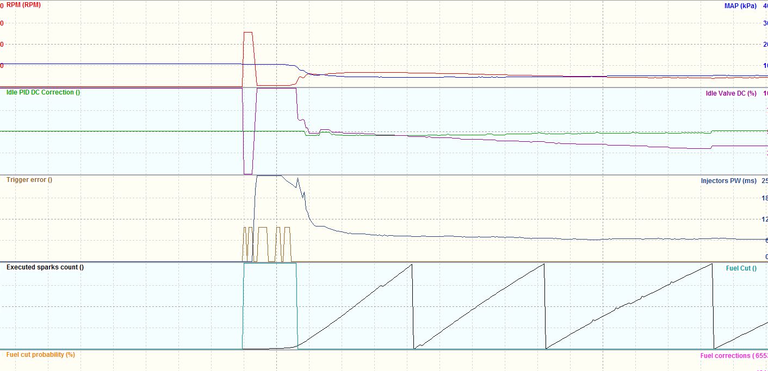Select the Fuel Cut channel label

(x=741, y=268)
